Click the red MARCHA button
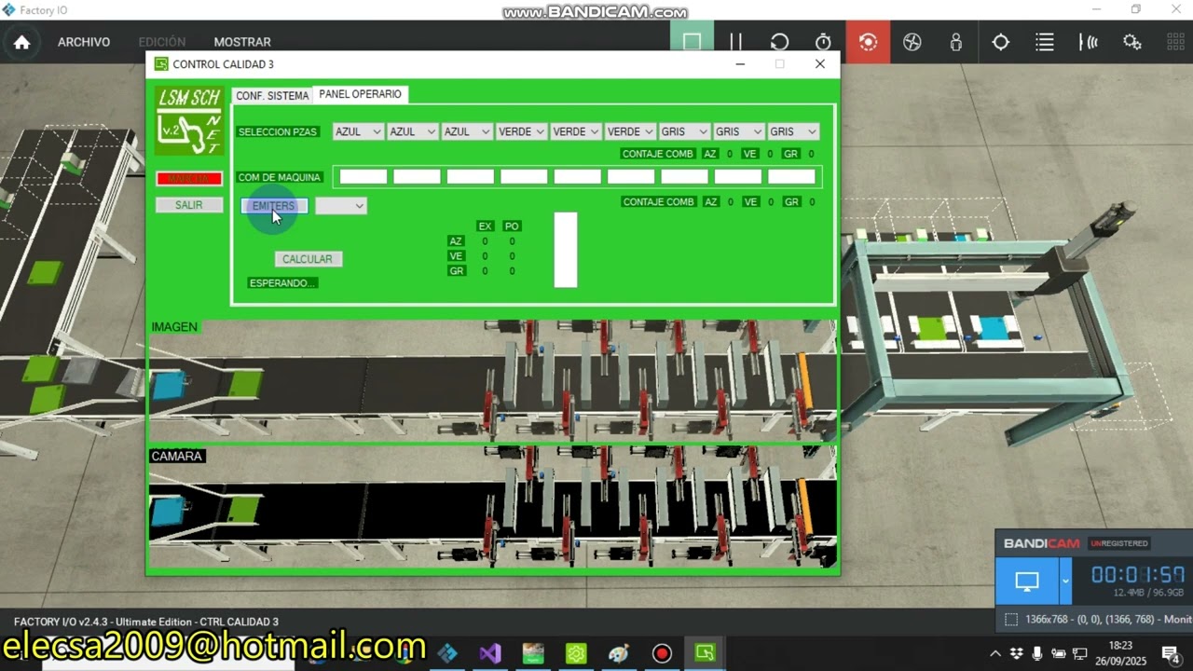The image size is (1193, 671). [x=189, y=179]
